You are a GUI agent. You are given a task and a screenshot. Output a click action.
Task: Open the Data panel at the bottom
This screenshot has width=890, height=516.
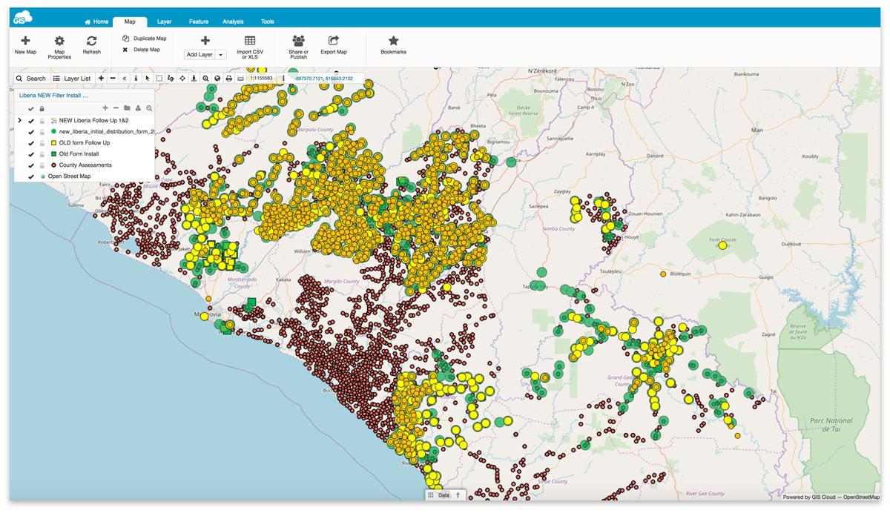click(444, 495)
